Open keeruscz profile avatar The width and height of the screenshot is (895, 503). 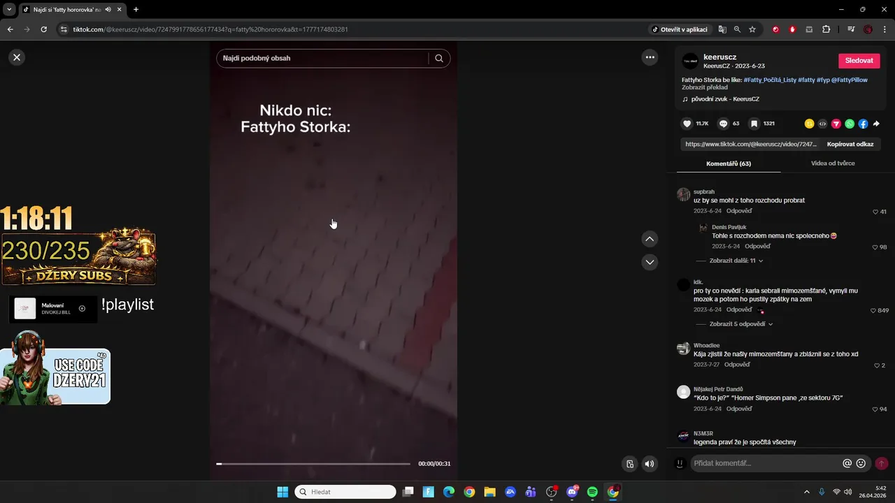[x=690, y=61]
